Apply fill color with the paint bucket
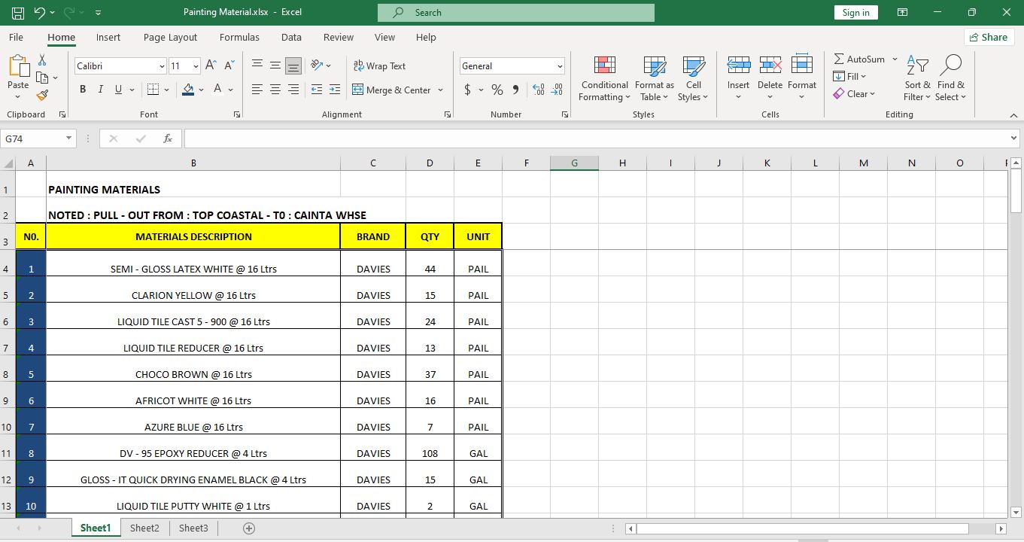 coord(188,90)
